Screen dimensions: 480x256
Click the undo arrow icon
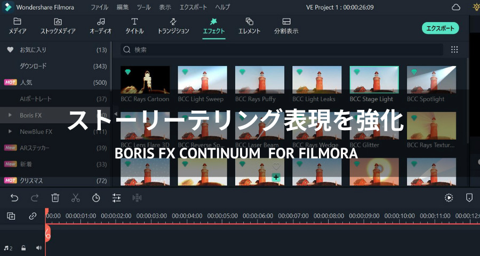pyautogui.click(x=14, y=198)
